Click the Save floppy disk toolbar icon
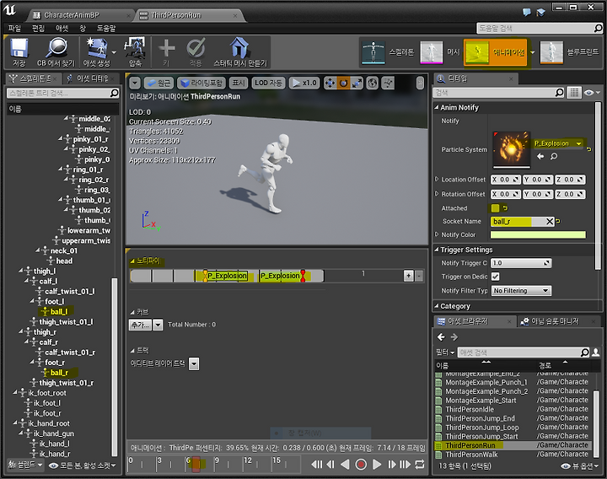Image resolution: width=607 pixels, height=479 pixels. click(x=19, y=48)
